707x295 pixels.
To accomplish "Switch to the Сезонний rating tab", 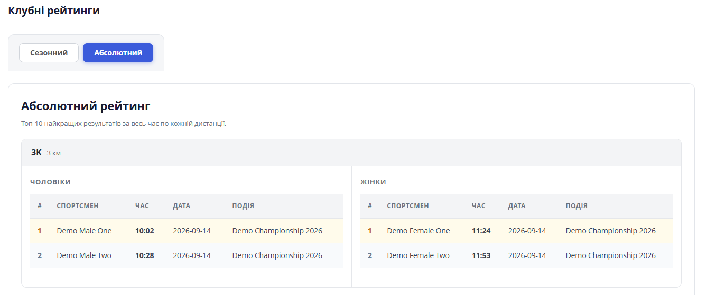I will pos(49,53).
